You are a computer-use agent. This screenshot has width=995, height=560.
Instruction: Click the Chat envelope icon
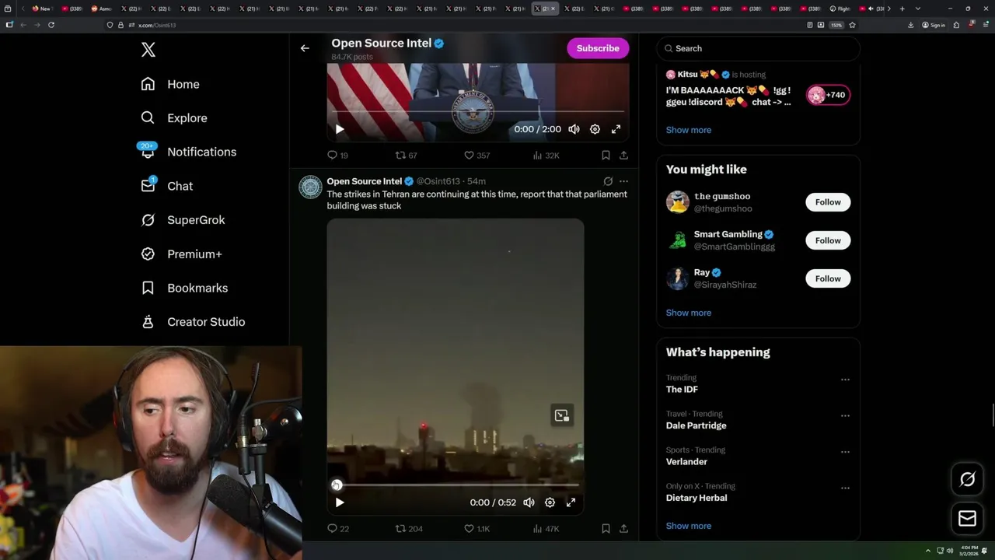point(148,186)
